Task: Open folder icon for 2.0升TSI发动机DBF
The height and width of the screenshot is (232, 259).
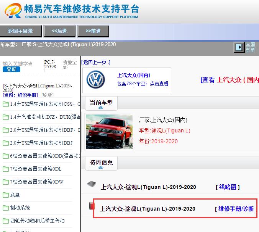Action: [x=6, y=130]
